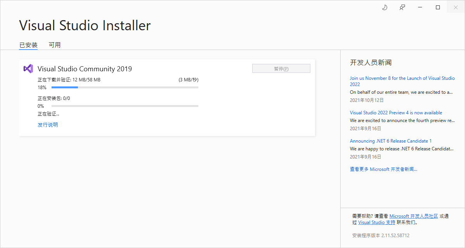This screenshot has height=248, width=465.
Task: Click the (3 MB/秒) download speed text
Action: 188,80
